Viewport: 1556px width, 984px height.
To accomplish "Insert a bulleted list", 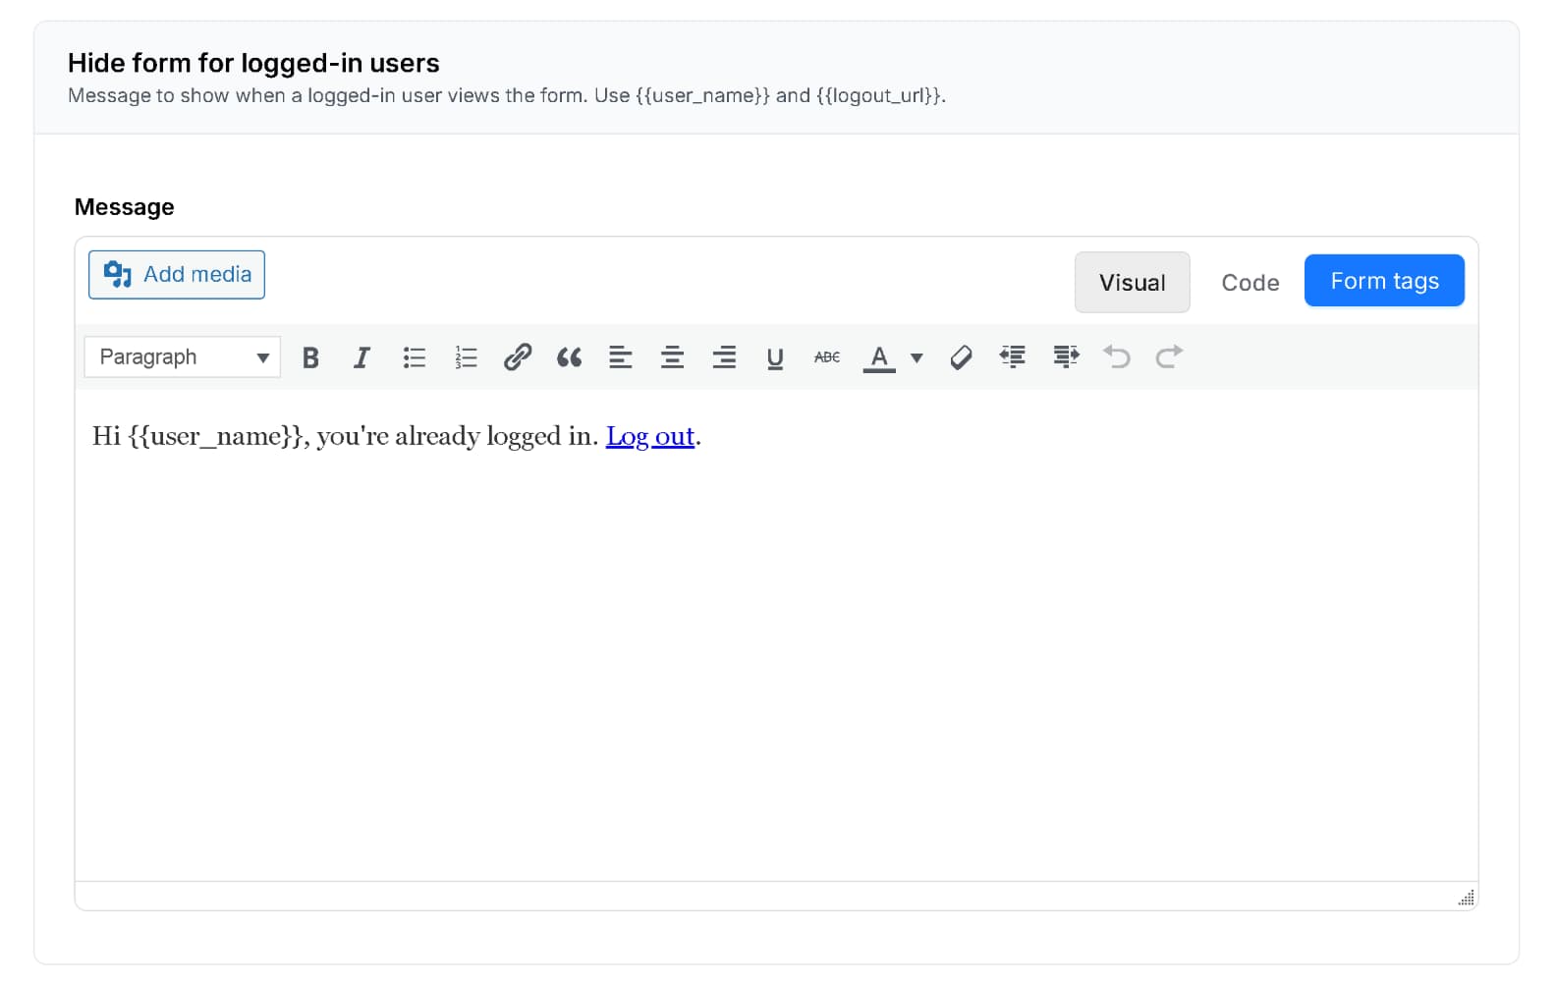I will click(x=415, y=357).
